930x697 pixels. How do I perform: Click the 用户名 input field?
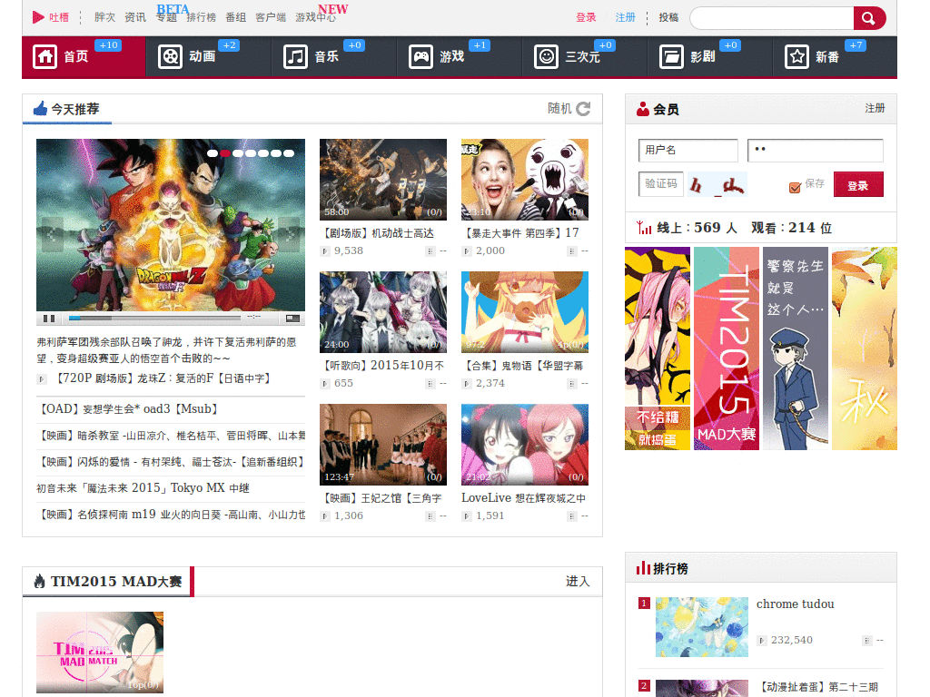point(688,150)
